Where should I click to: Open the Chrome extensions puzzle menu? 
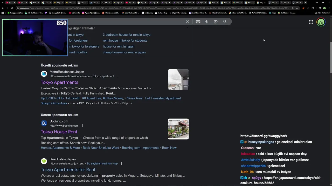[313, 8]
